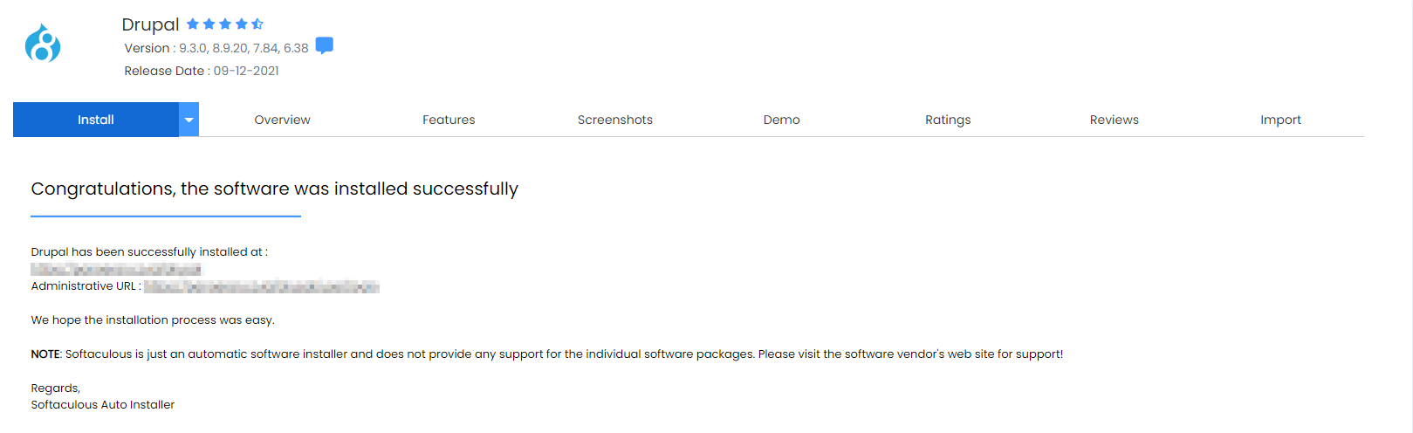Viewport: 1413px width, 433px height.
Task: Go to the Demo tab
Action: pos(781,120)
